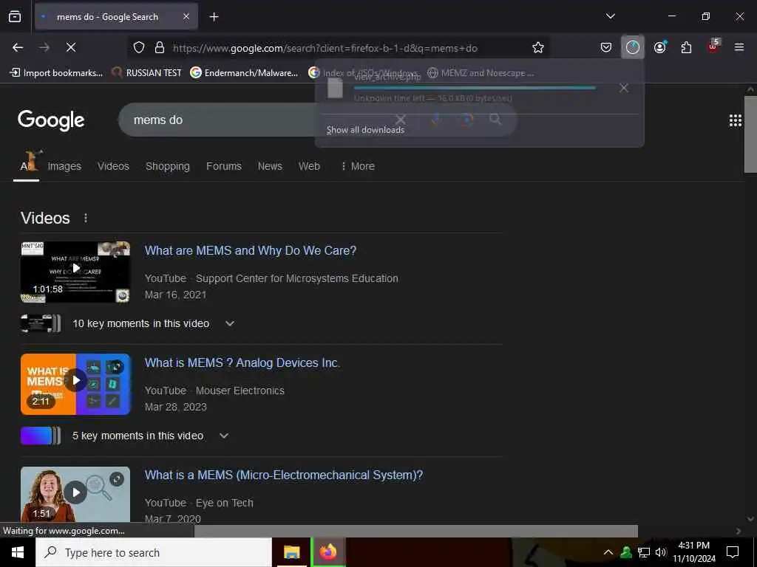Play the 2:11 Mouser Electronics thumbnail
Image resolution: width=757 pixels, height=567 pixels.
pos(75,384)
